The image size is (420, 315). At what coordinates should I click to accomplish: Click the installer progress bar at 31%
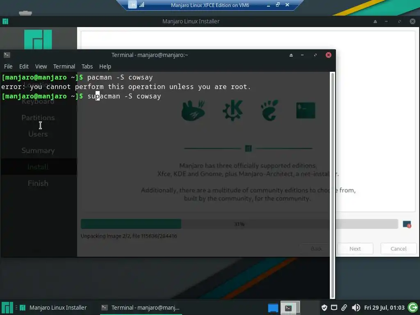[239, 224]
